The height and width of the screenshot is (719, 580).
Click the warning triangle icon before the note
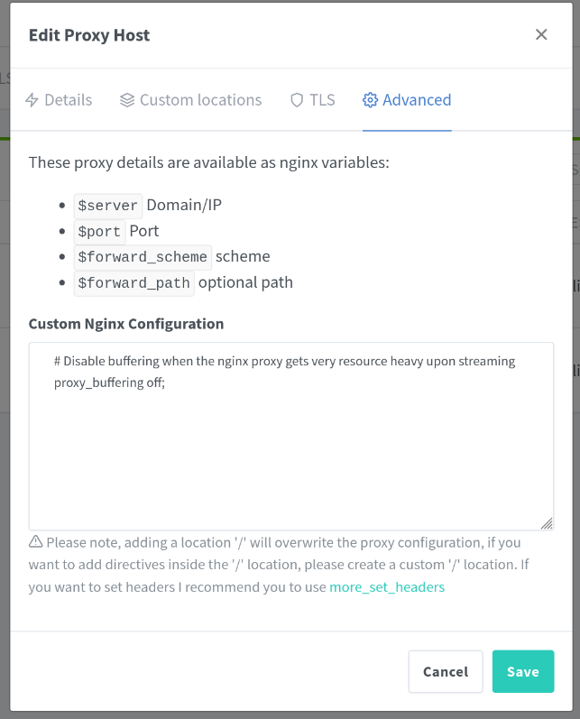point(36,542)
